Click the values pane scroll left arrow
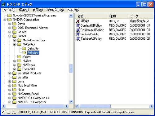The width and height of the screenshot is (155, 116). click(77, 106)
